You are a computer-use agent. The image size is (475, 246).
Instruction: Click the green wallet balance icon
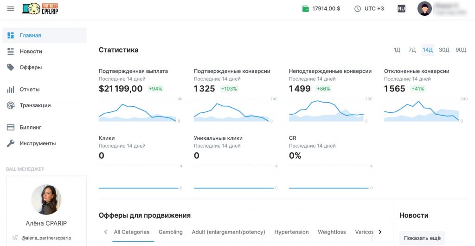click(x=305, y=9)
